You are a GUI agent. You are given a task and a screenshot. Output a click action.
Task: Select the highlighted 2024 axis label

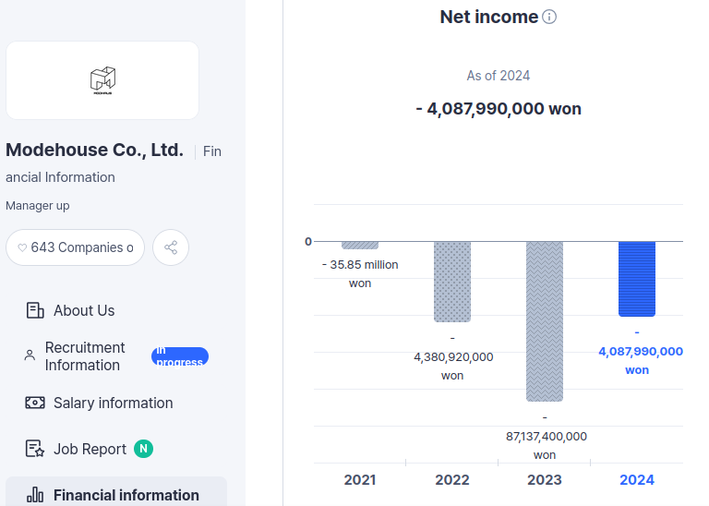637,480
